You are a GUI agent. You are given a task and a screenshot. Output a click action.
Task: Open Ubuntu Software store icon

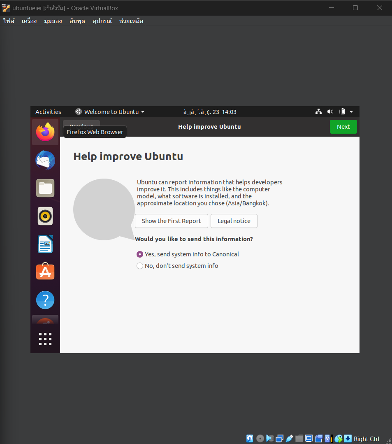click(45, 272)
